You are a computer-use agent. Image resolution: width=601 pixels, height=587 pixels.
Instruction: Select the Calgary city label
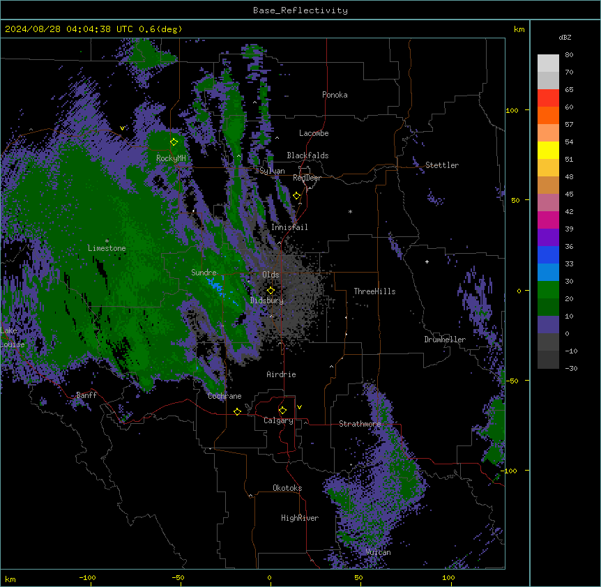[278, 420]
